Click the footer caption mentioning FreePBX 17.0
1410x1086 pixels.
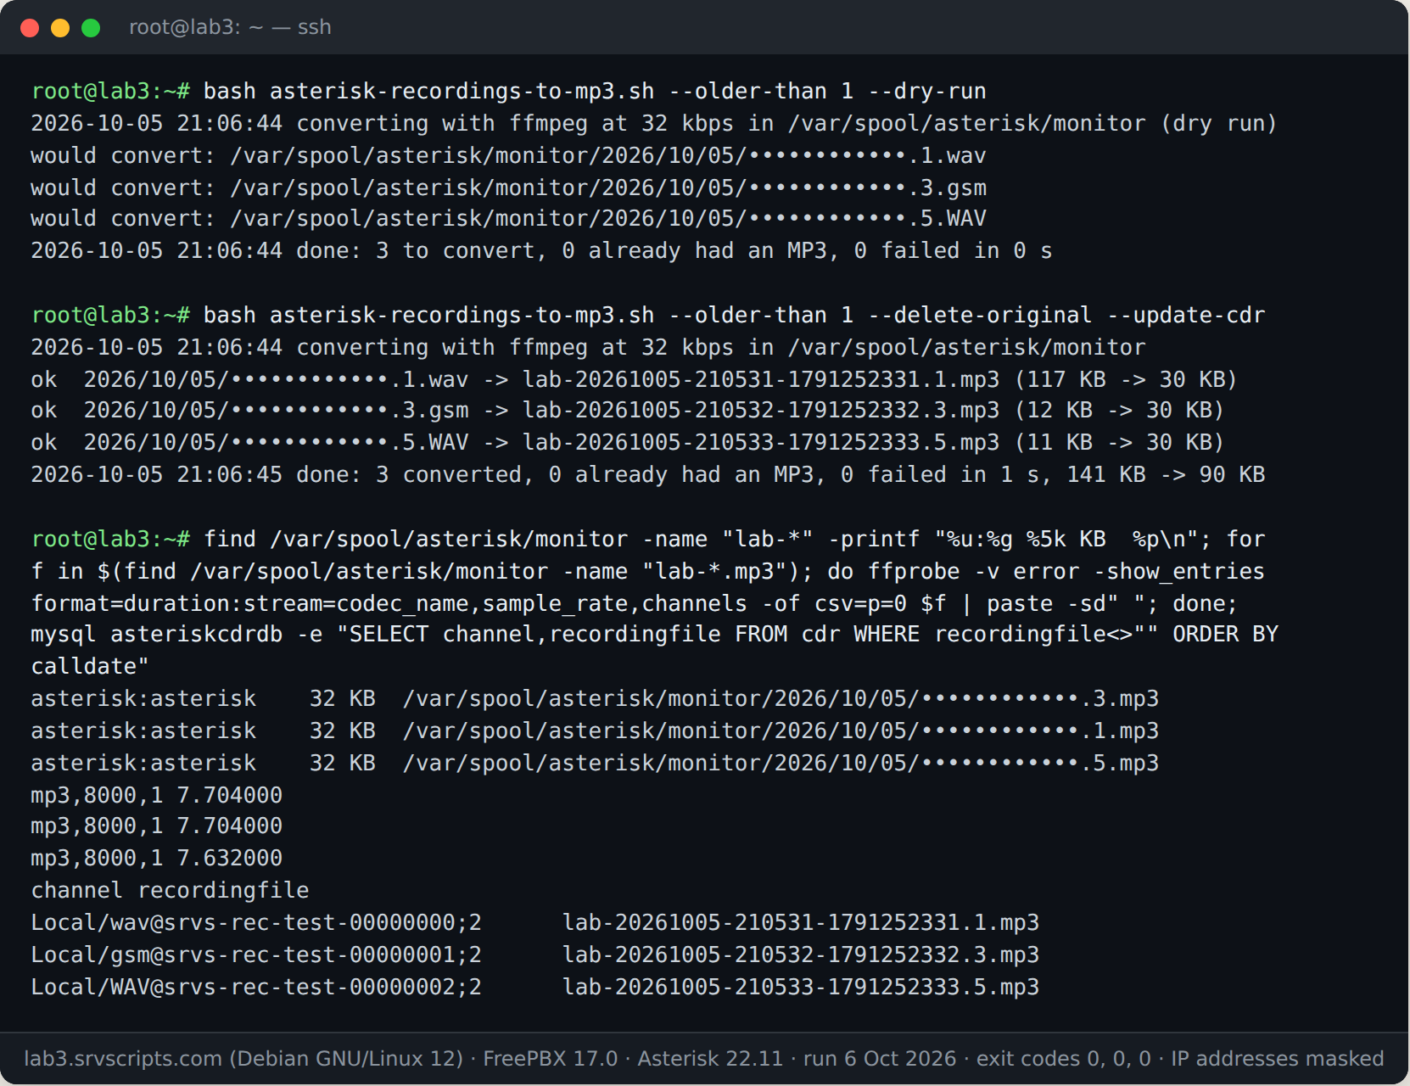point(704,1059)
